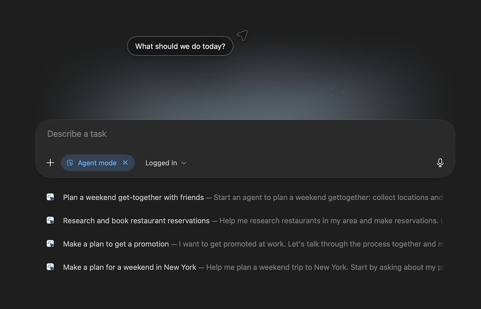Click the agent icon next to restaurant reservations suggestion

(50, 220)
